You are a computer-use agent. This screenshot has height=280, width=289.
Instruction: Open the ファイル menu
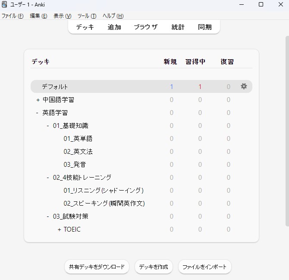tap(13, 16)
